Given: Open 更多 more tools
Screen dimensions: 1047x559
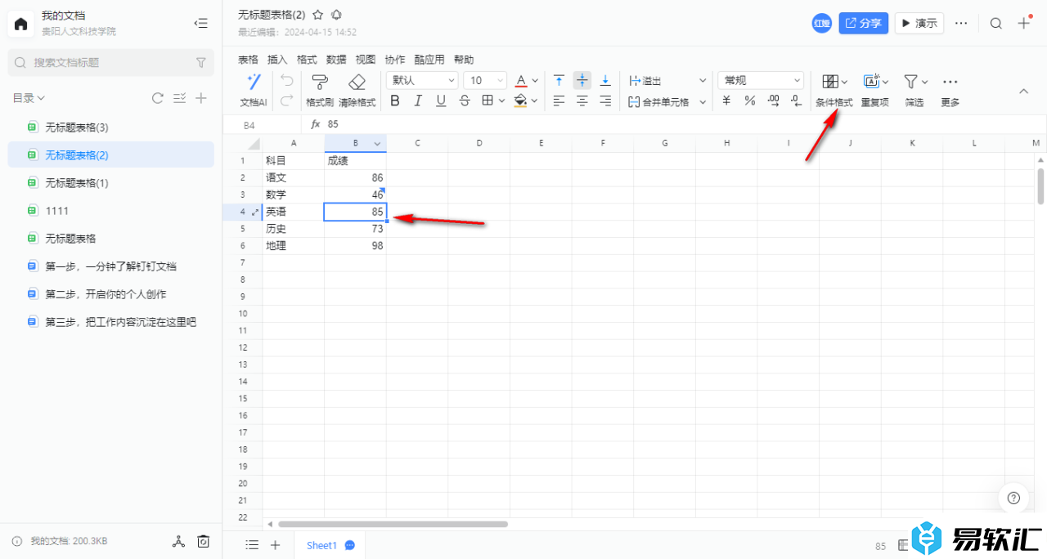Looking at the screenshot, I should (x=950, y=90).
